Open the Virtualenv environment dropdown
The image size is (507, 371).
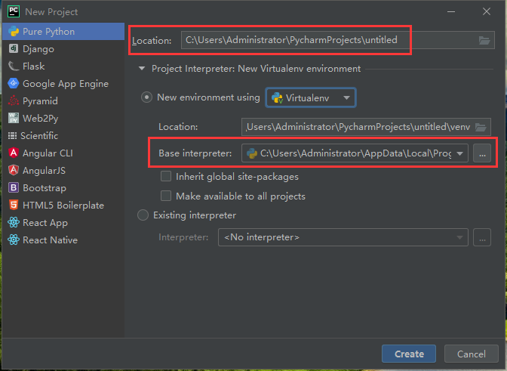[x=311, y=97]
